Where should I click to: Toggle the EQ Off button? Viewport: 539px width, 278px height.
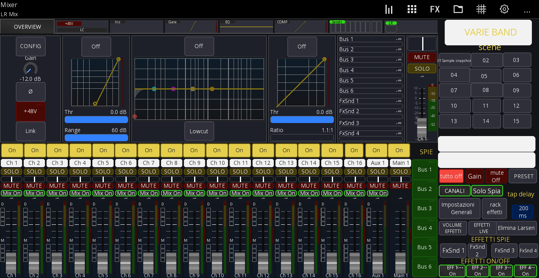199,46
